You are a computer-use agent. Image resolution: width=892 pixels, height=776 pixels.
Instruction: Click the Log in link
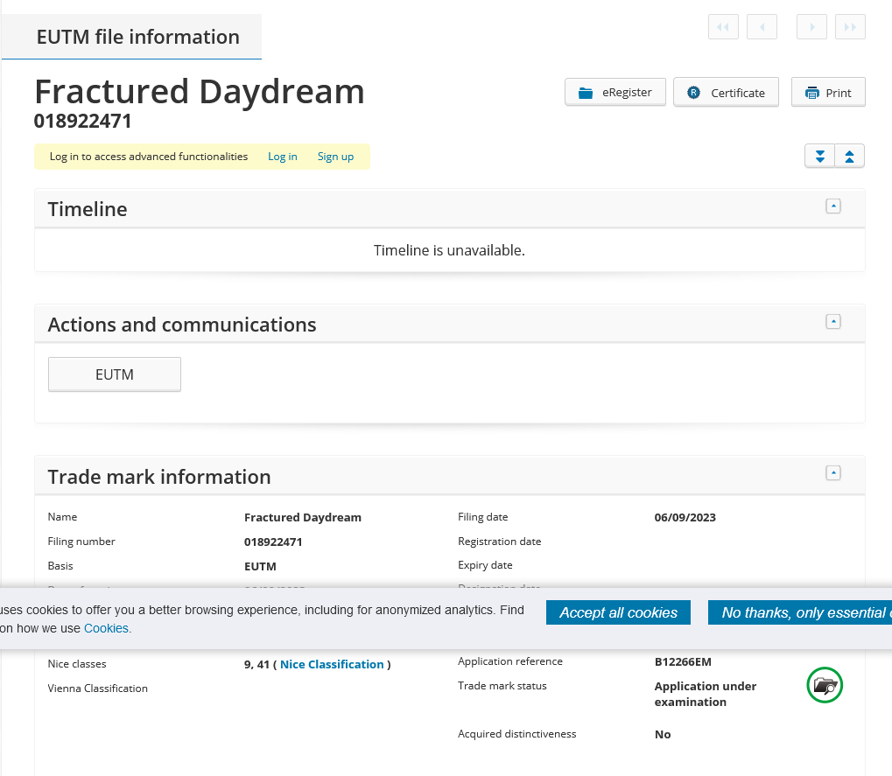[x=282, y=157]
